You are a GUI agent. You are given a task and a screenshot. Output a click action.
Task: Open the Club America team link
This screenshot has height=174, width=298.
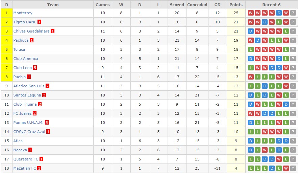[x=26, y=59]
